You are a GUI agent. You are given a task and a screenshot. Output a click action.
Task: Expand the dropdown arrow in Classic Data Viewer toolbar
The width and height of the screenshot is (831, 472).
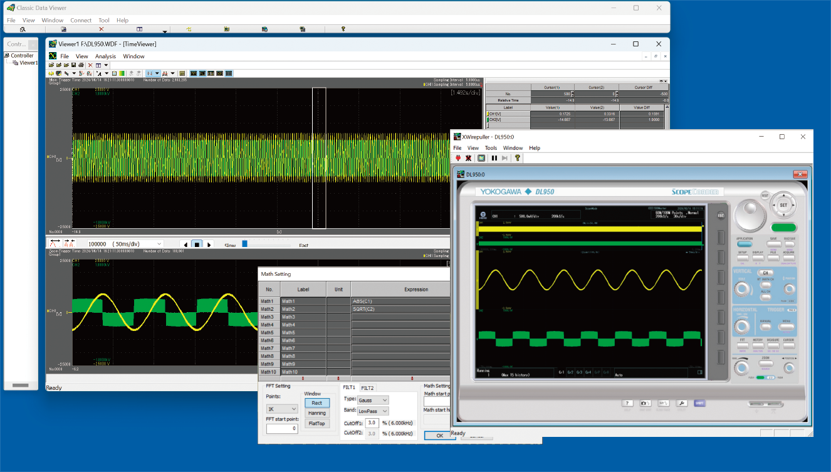[165, 31]
